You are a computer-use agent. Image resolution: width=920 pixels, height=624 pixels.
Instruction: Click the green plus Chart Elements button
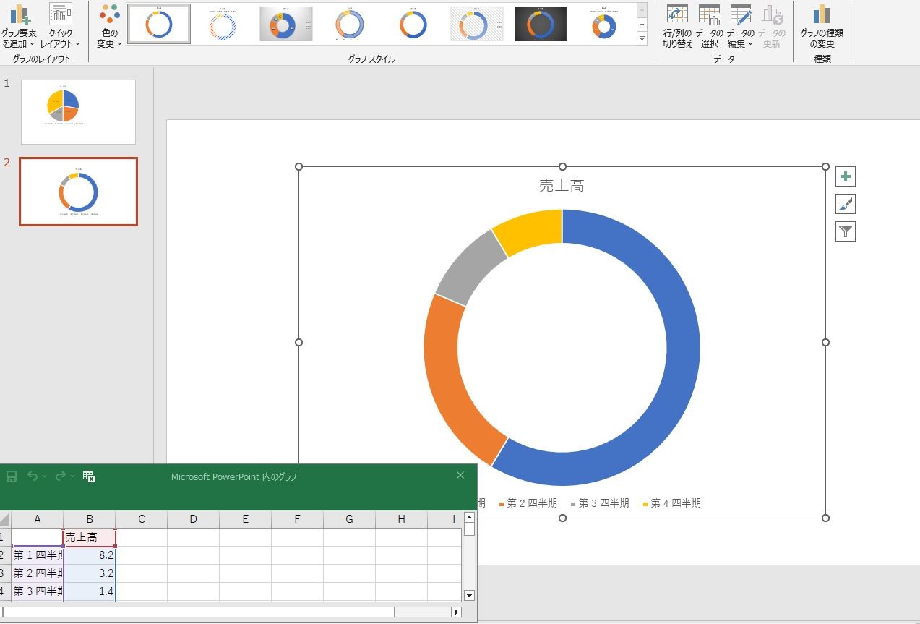click(846, 176)
